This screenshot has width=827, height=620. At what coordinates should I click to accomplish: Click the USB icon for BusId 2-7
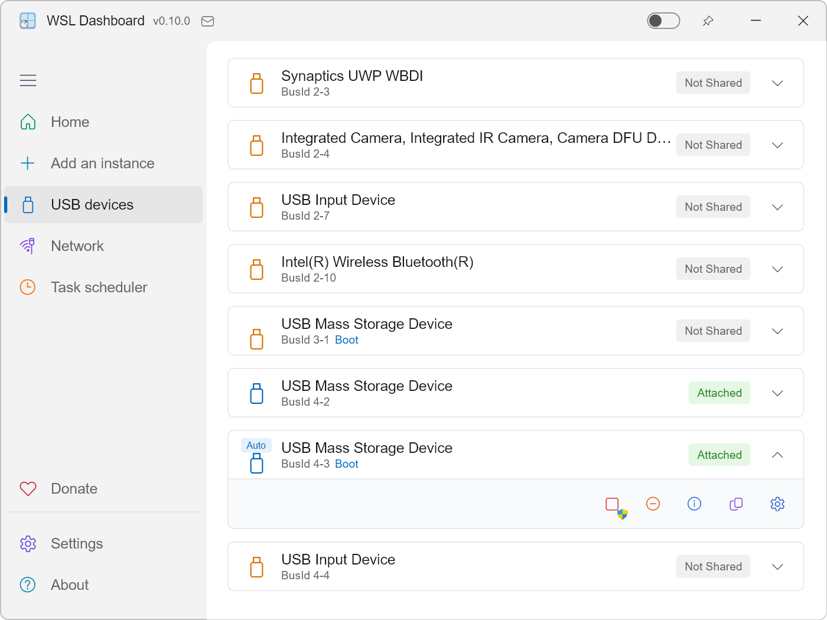point(256,207)
